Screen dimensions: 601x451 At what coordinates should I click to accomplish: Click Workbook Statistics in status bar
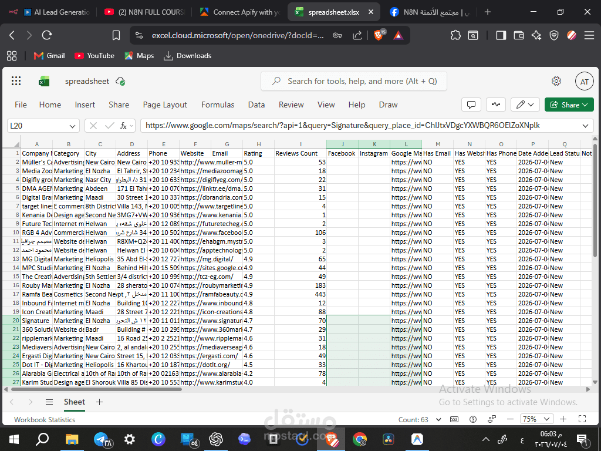45,419
